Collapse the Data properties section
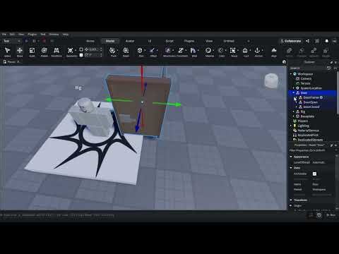Screen dimensions: 339x254 [x=291, y=168]
